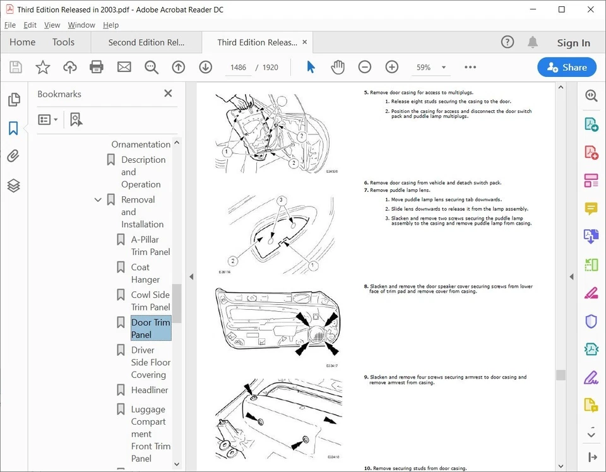Open the bookmark options menu arrow
Viewport: 606px width, 472px height.
pyautogui.click(x=56, y=119)
